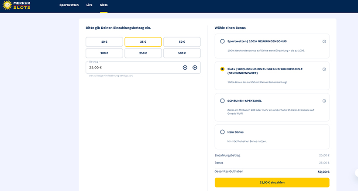Click the Betrag amount input field
This screenshot has width=358, height=191.
click(x=131, y=68)
